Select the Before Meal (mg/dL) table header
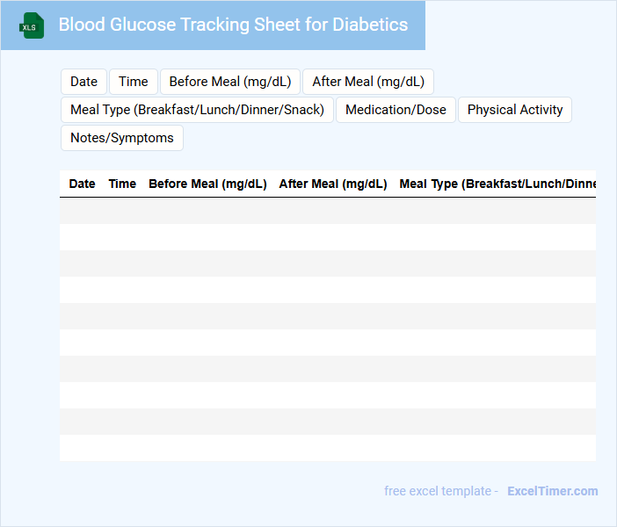The image size is (617, 527). 207,184
